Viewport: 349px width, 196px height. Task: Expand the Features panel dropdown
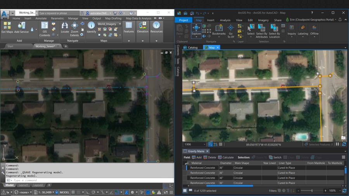(x=129, y=41)
